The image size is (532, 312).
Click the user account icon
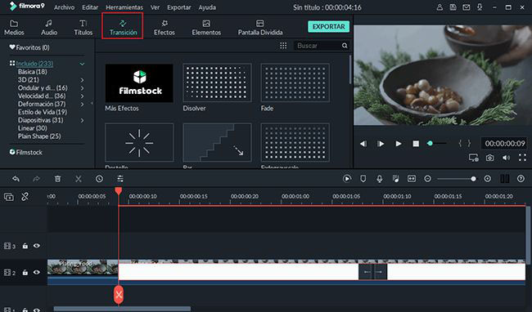tap(440, 7)
